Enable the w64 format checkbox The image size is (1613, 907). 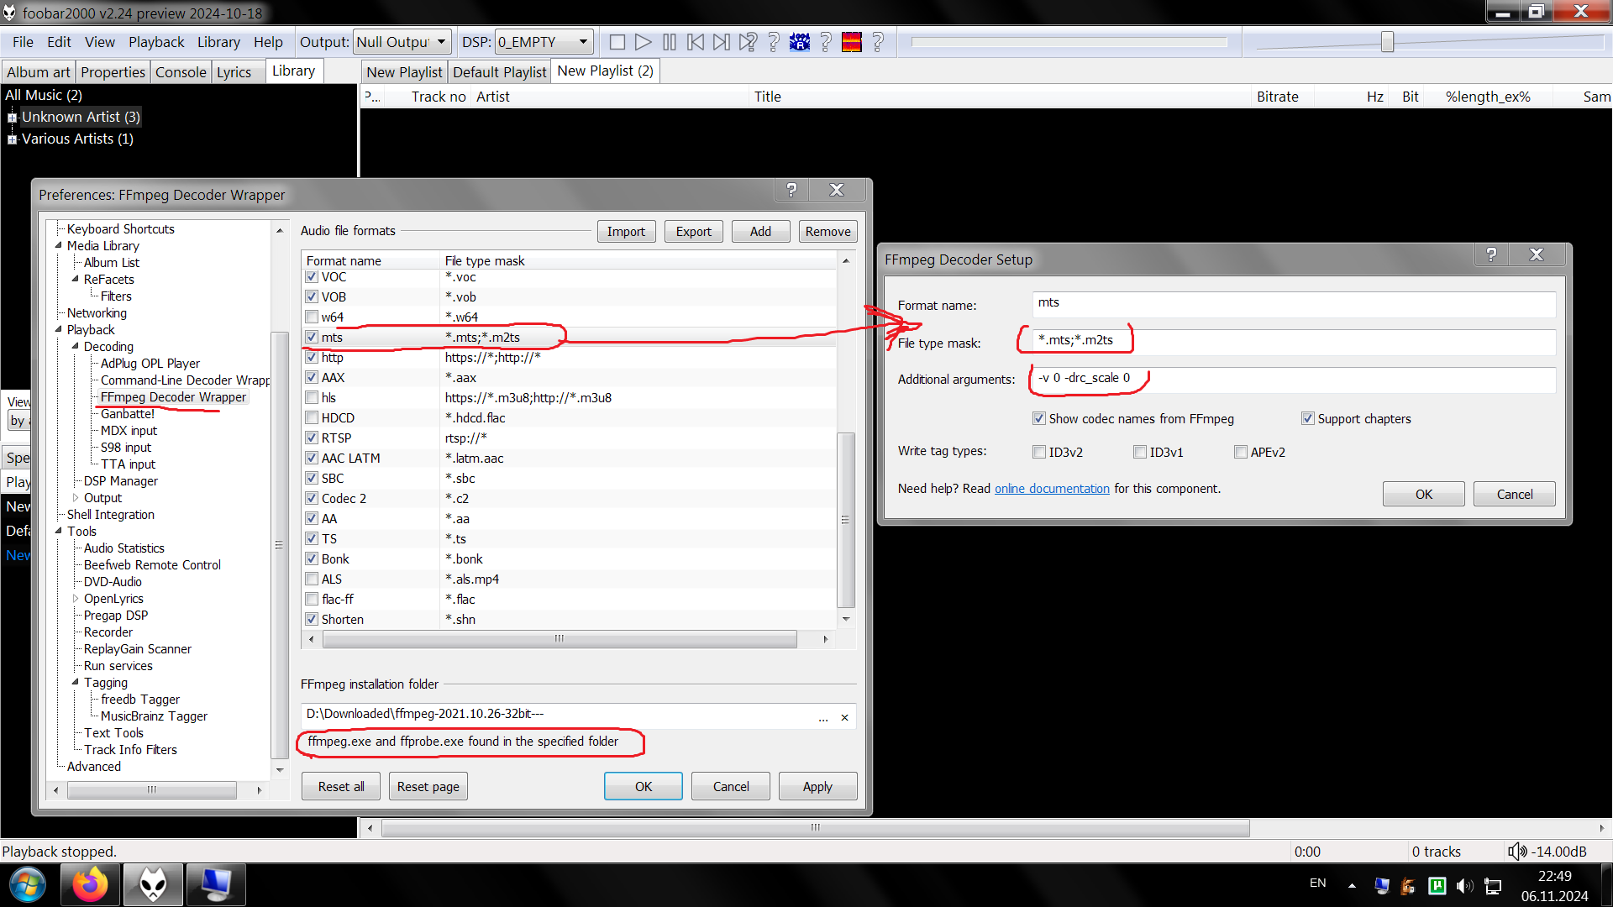pyautogui.click(x=312, y=317)
